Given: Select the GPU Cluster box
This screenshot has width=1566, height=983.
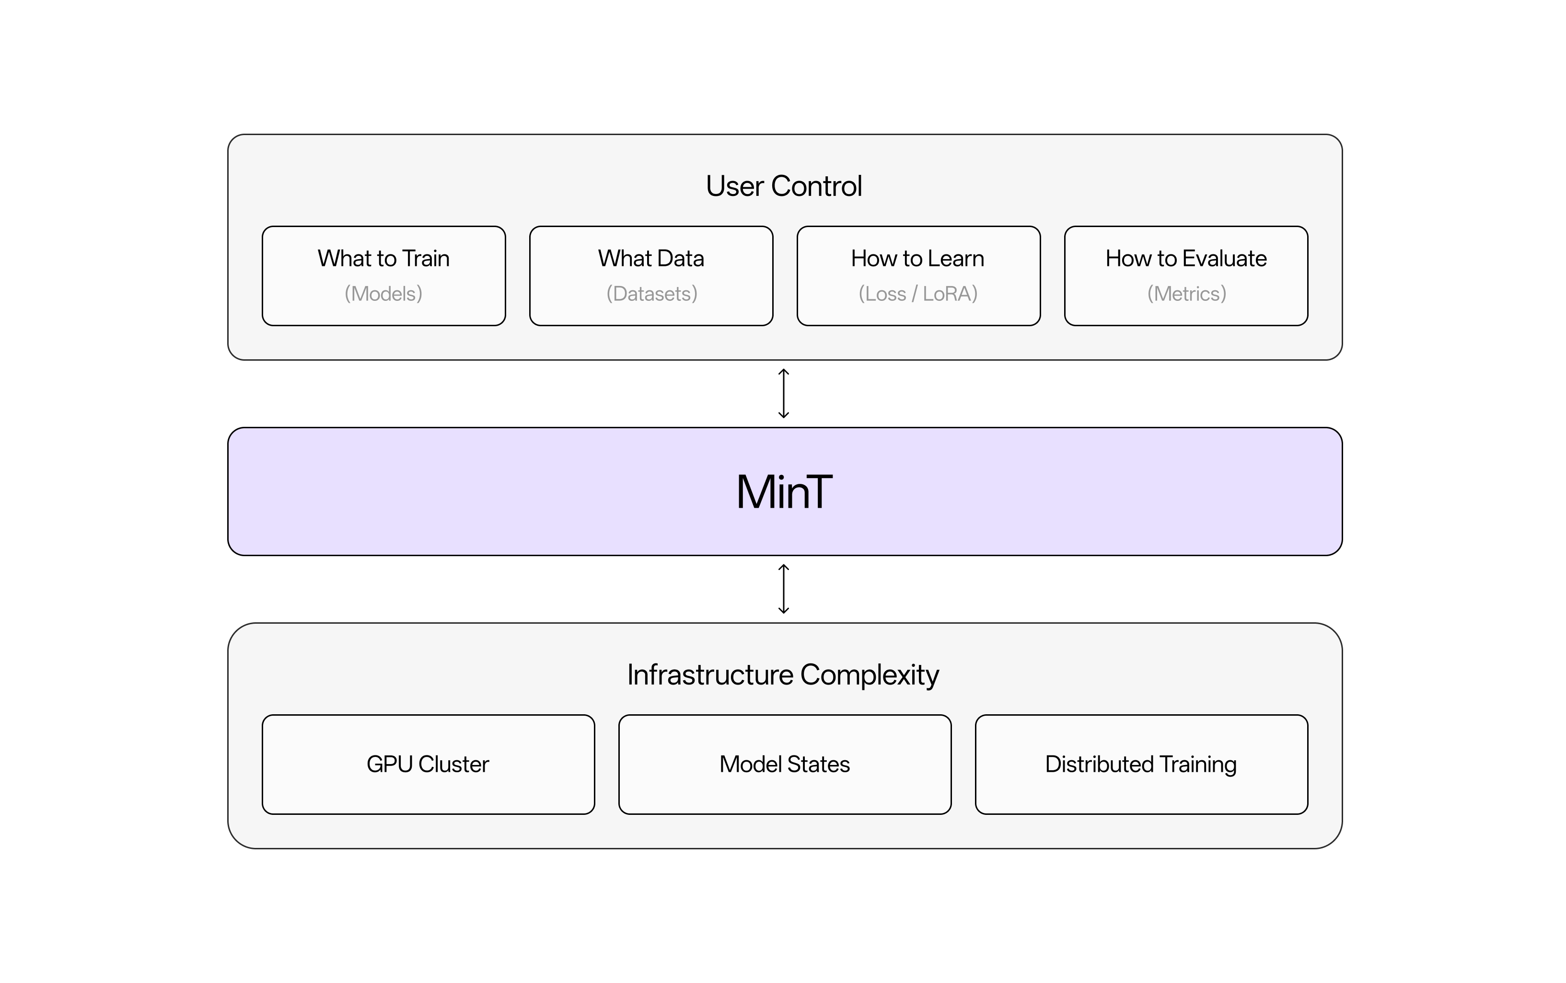Looking at the screenshot, I should (x=427, y=764).
